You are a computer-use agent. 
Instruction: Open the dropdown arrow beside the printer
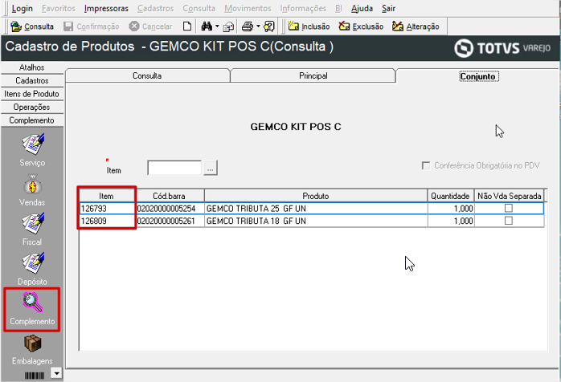click(258, 26)
